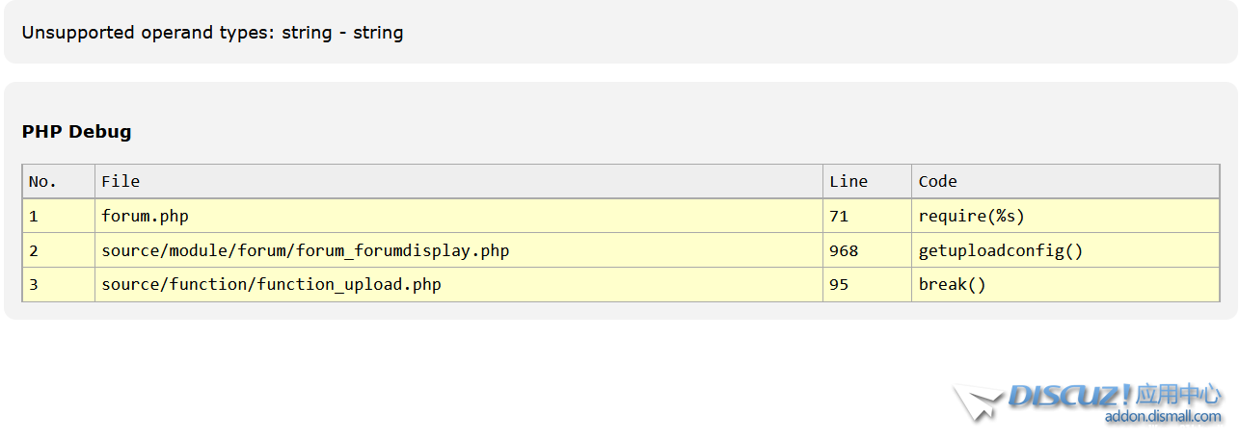The image size is (1239, 441).
Task: Click the 'Unsupported operand types' error message
Action: (212, 33)
